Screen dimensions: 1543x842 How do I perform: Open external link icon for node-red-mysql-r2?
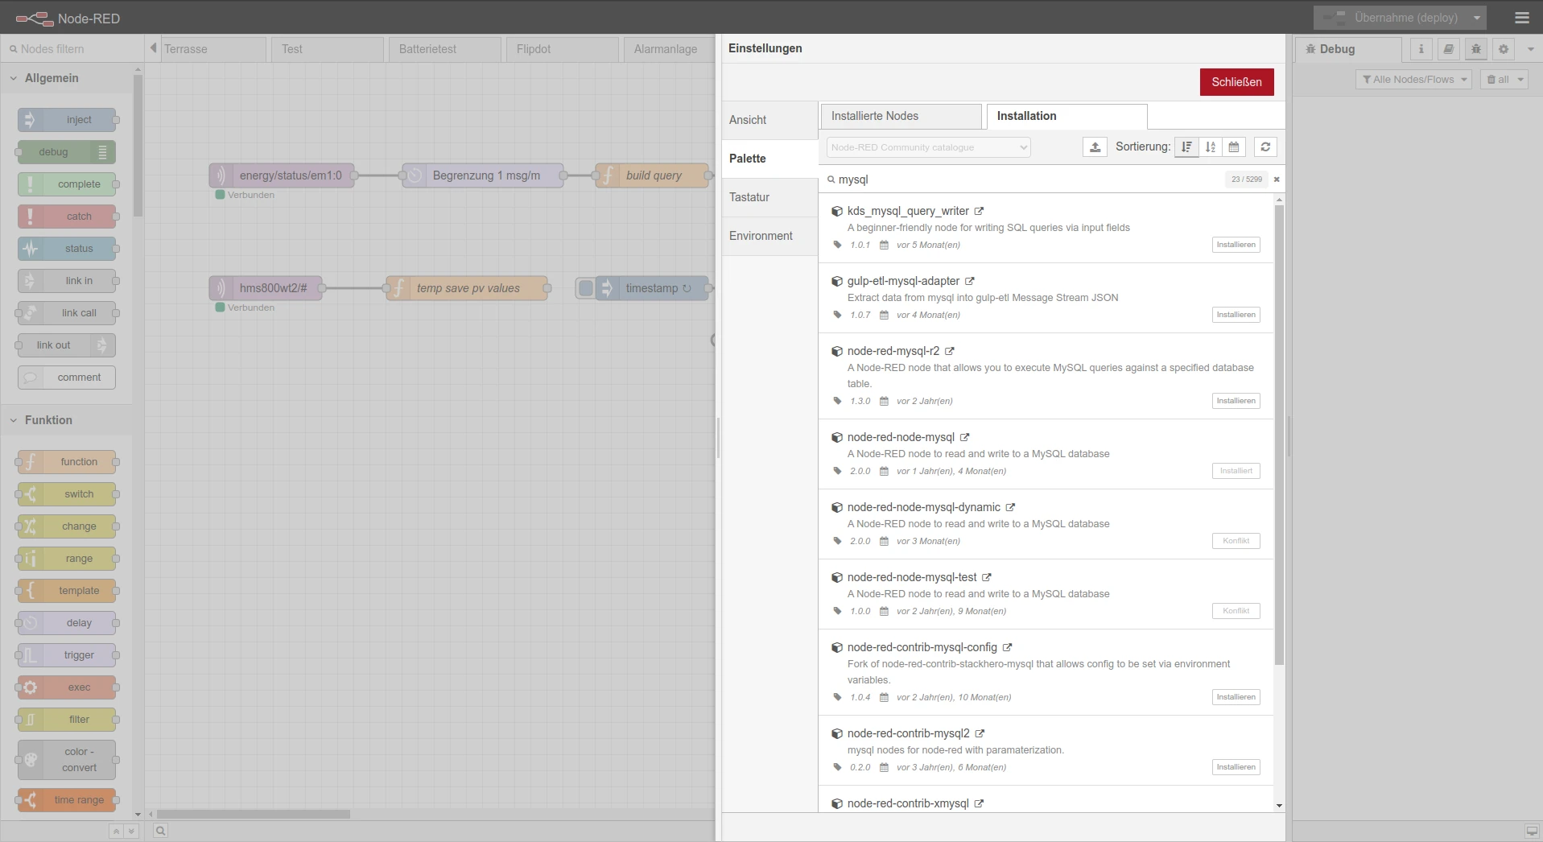click(949, 351)
